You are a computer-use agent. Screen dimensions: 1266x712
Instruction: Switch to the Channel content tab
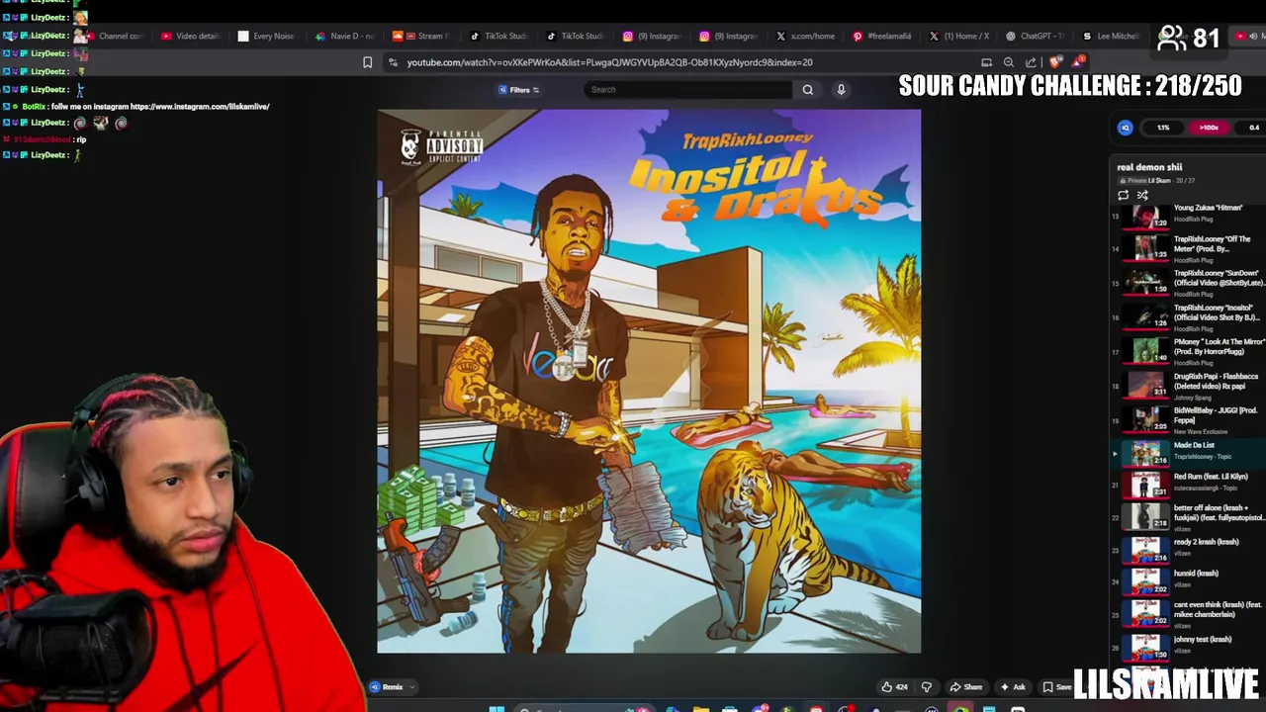pyautogui.click(x=114, y=36)
